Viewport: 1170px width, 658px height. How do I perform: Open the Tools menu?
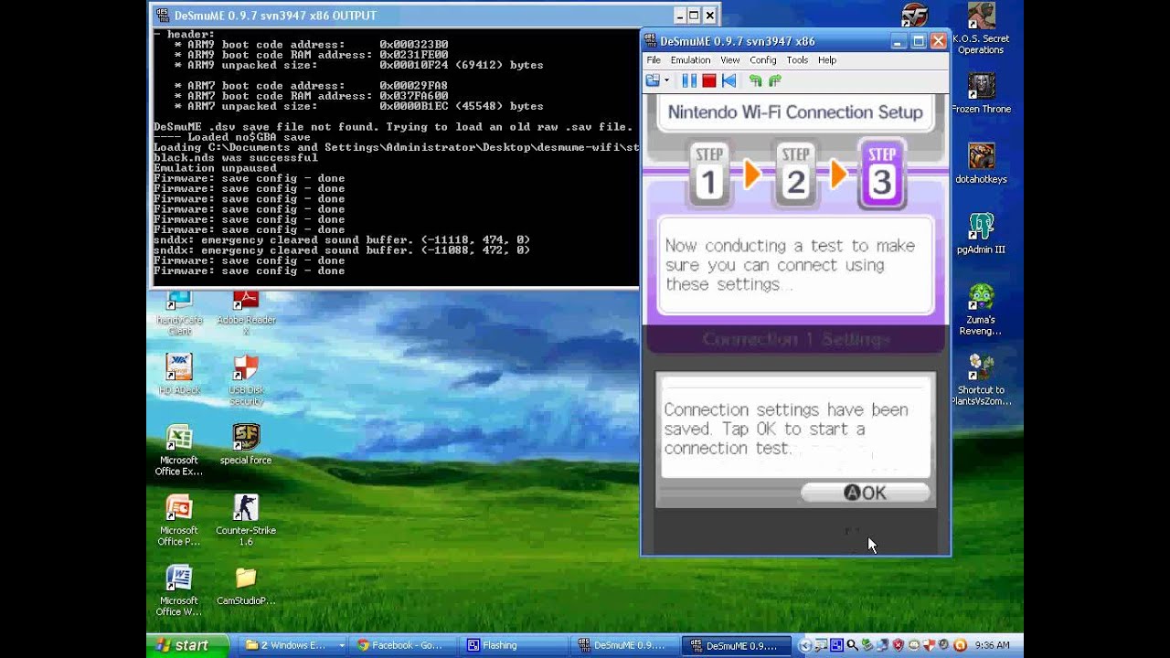click(x=797, y=60)
